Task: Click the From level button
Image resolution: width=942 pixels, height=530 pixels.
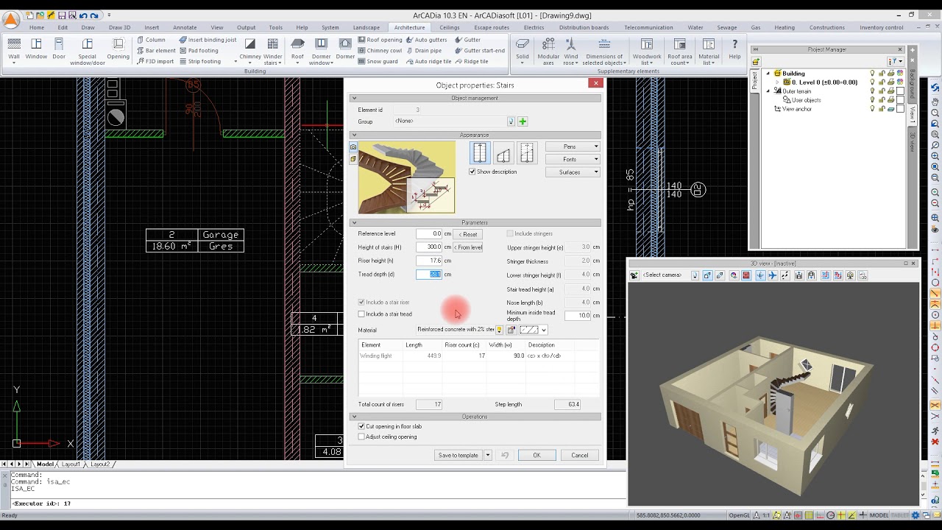Action: (468, 247)
